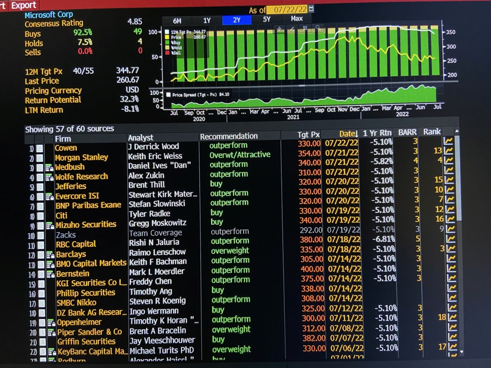The image size is (491, 368).
Task: Select the Zacks row checkbox
Action: click(x=41, y=235)
